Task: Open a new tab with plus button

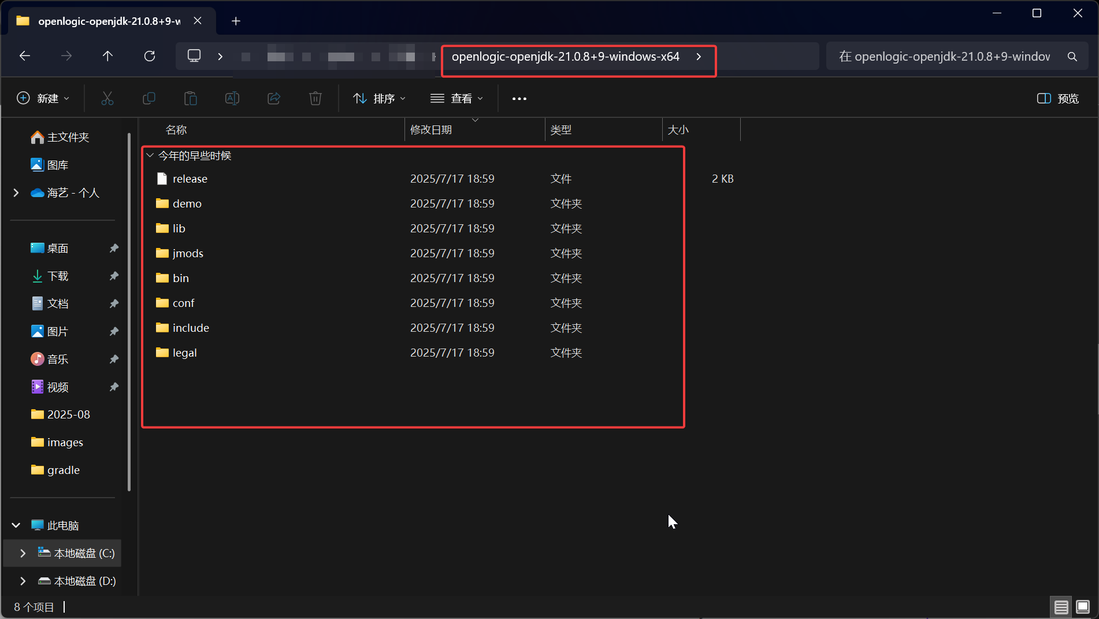Action: pos(236,21)
